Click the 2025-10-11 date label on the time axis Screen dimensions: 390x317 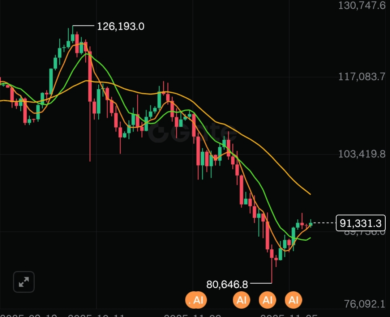click(x=96, y=315)
